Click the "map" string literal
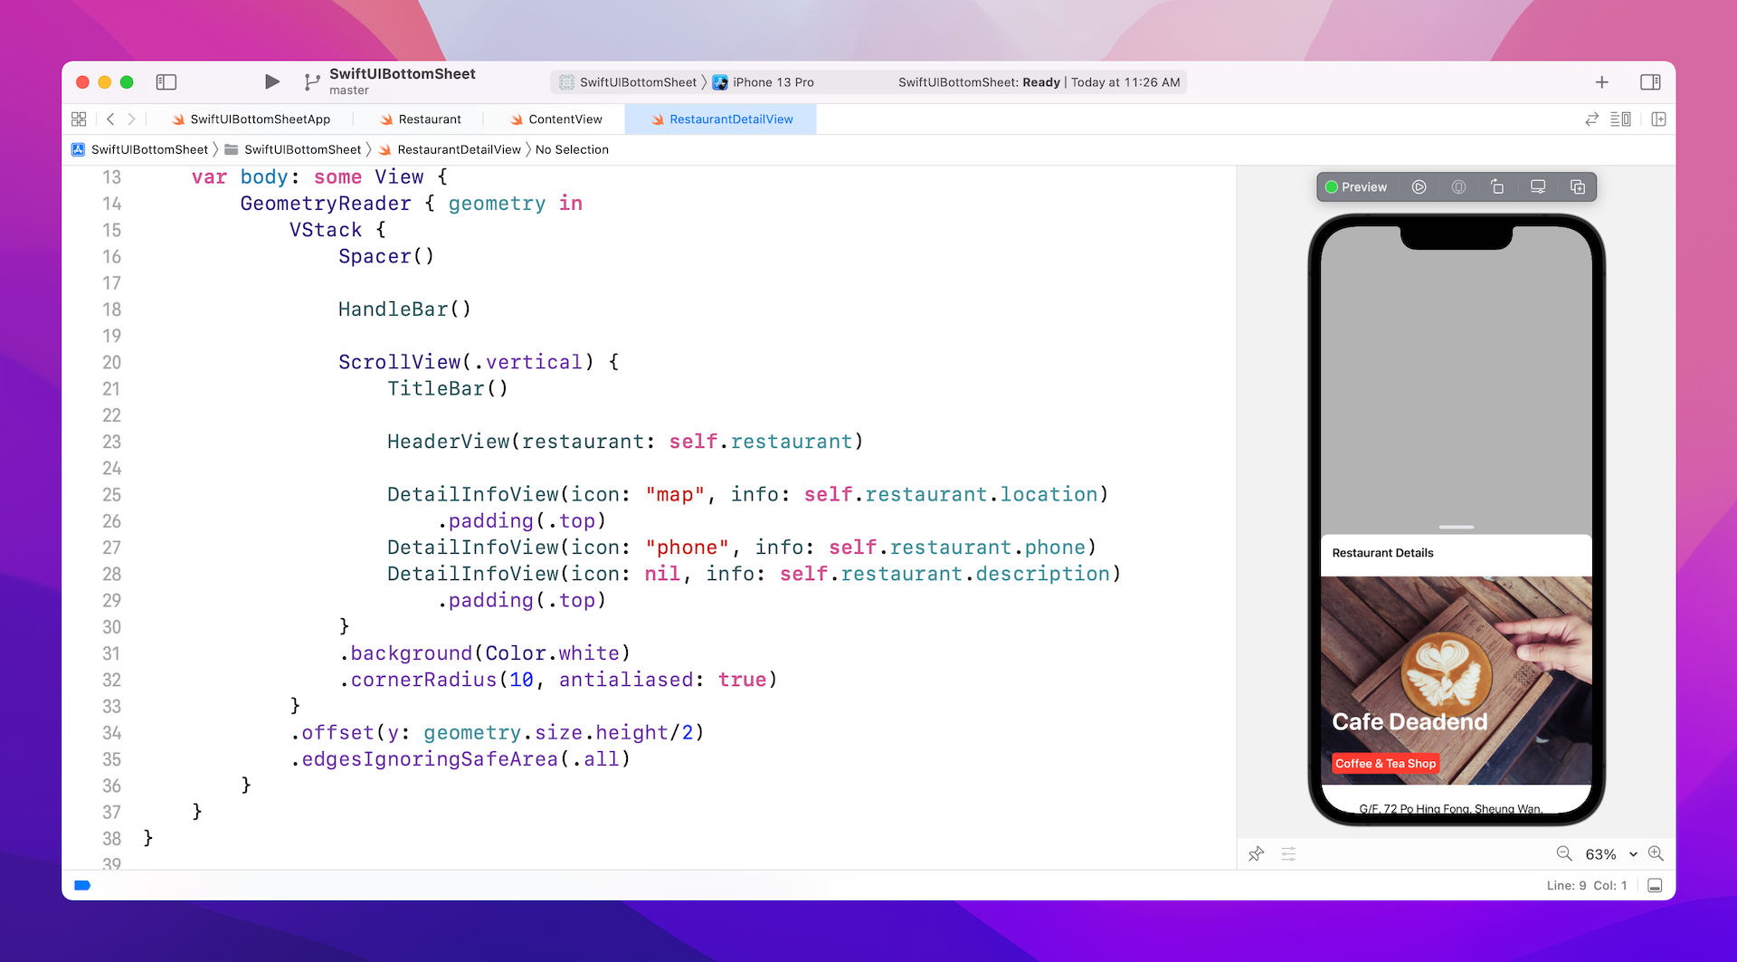The image size is (1737, 962). [675, 495]
